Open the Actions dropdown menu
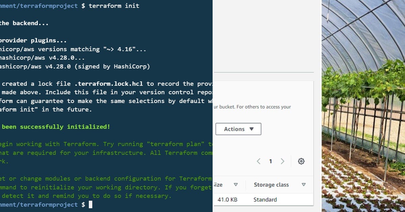The width and height of the screenshot is (405, 212). 238,129
